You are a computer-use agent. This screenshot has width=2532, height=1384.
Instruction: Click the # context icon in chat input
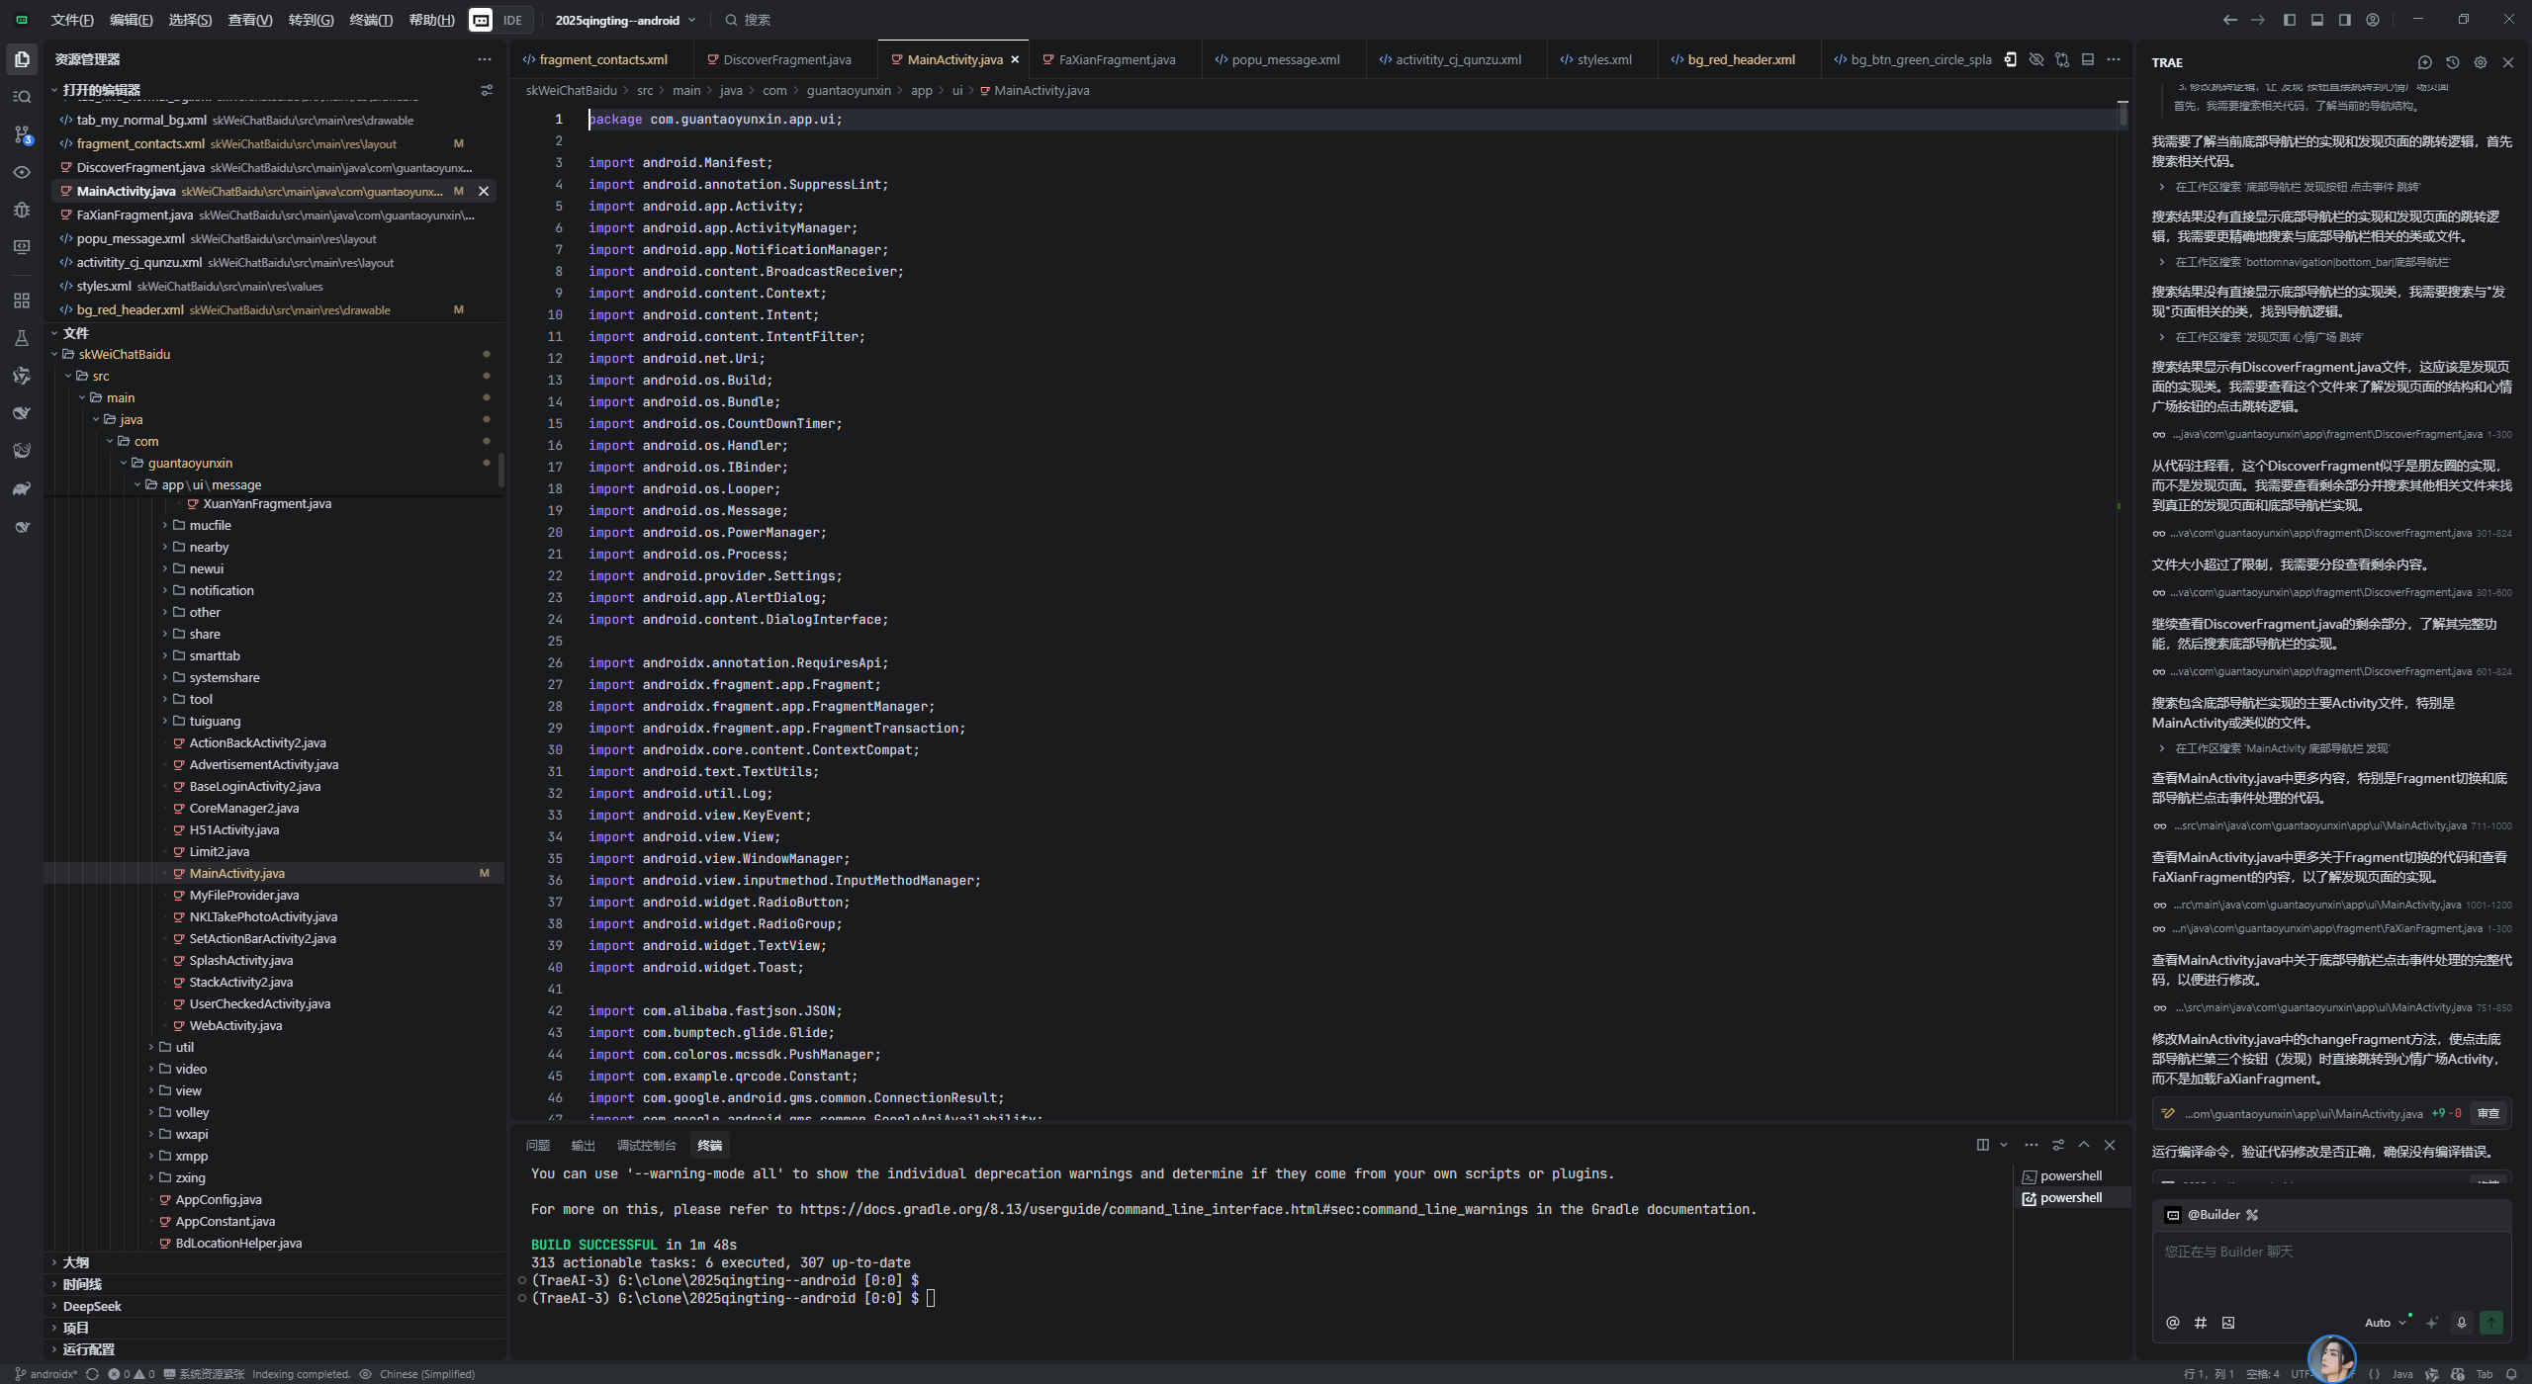[2201, 1323]
